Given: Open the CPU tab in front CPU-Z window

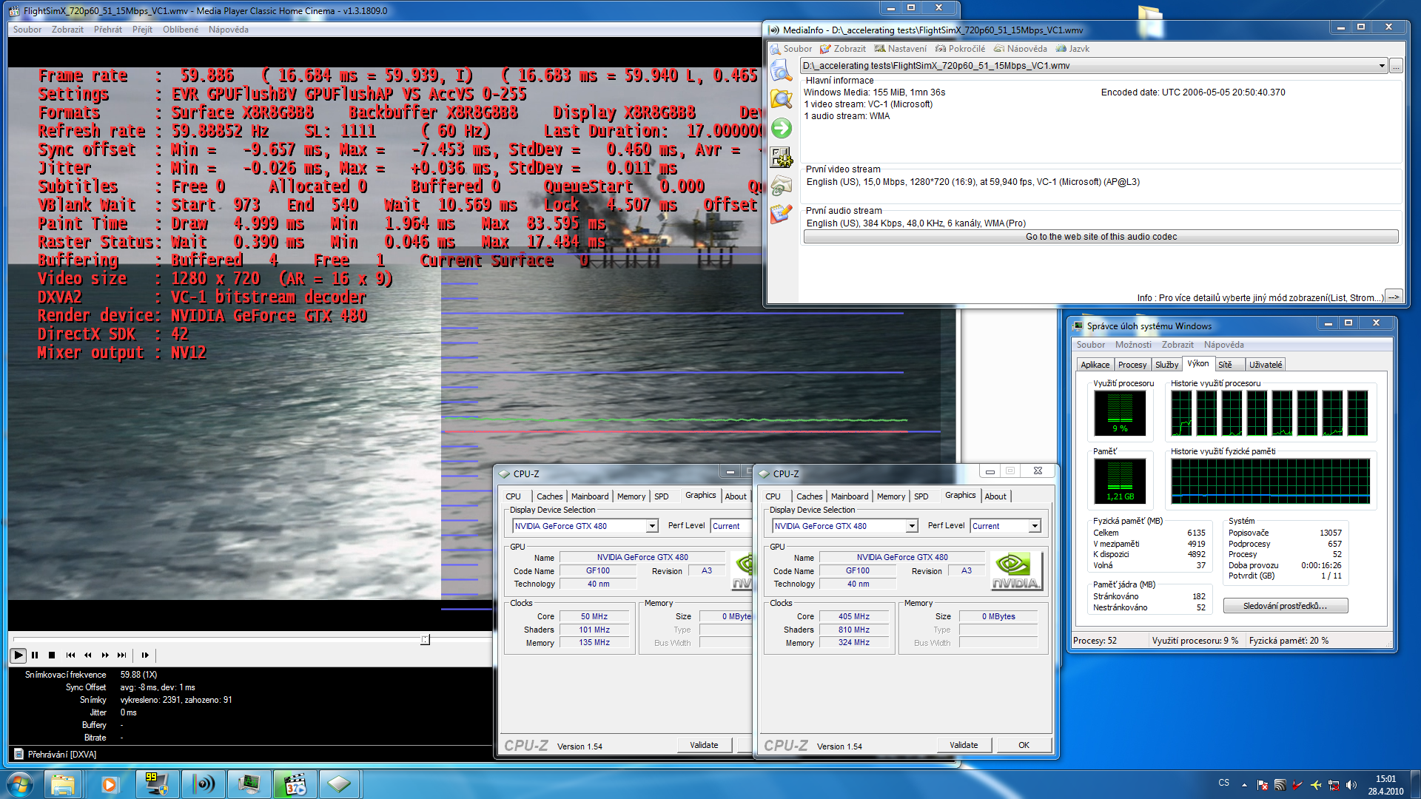Looking at the screenshot, I should (773, 496).
